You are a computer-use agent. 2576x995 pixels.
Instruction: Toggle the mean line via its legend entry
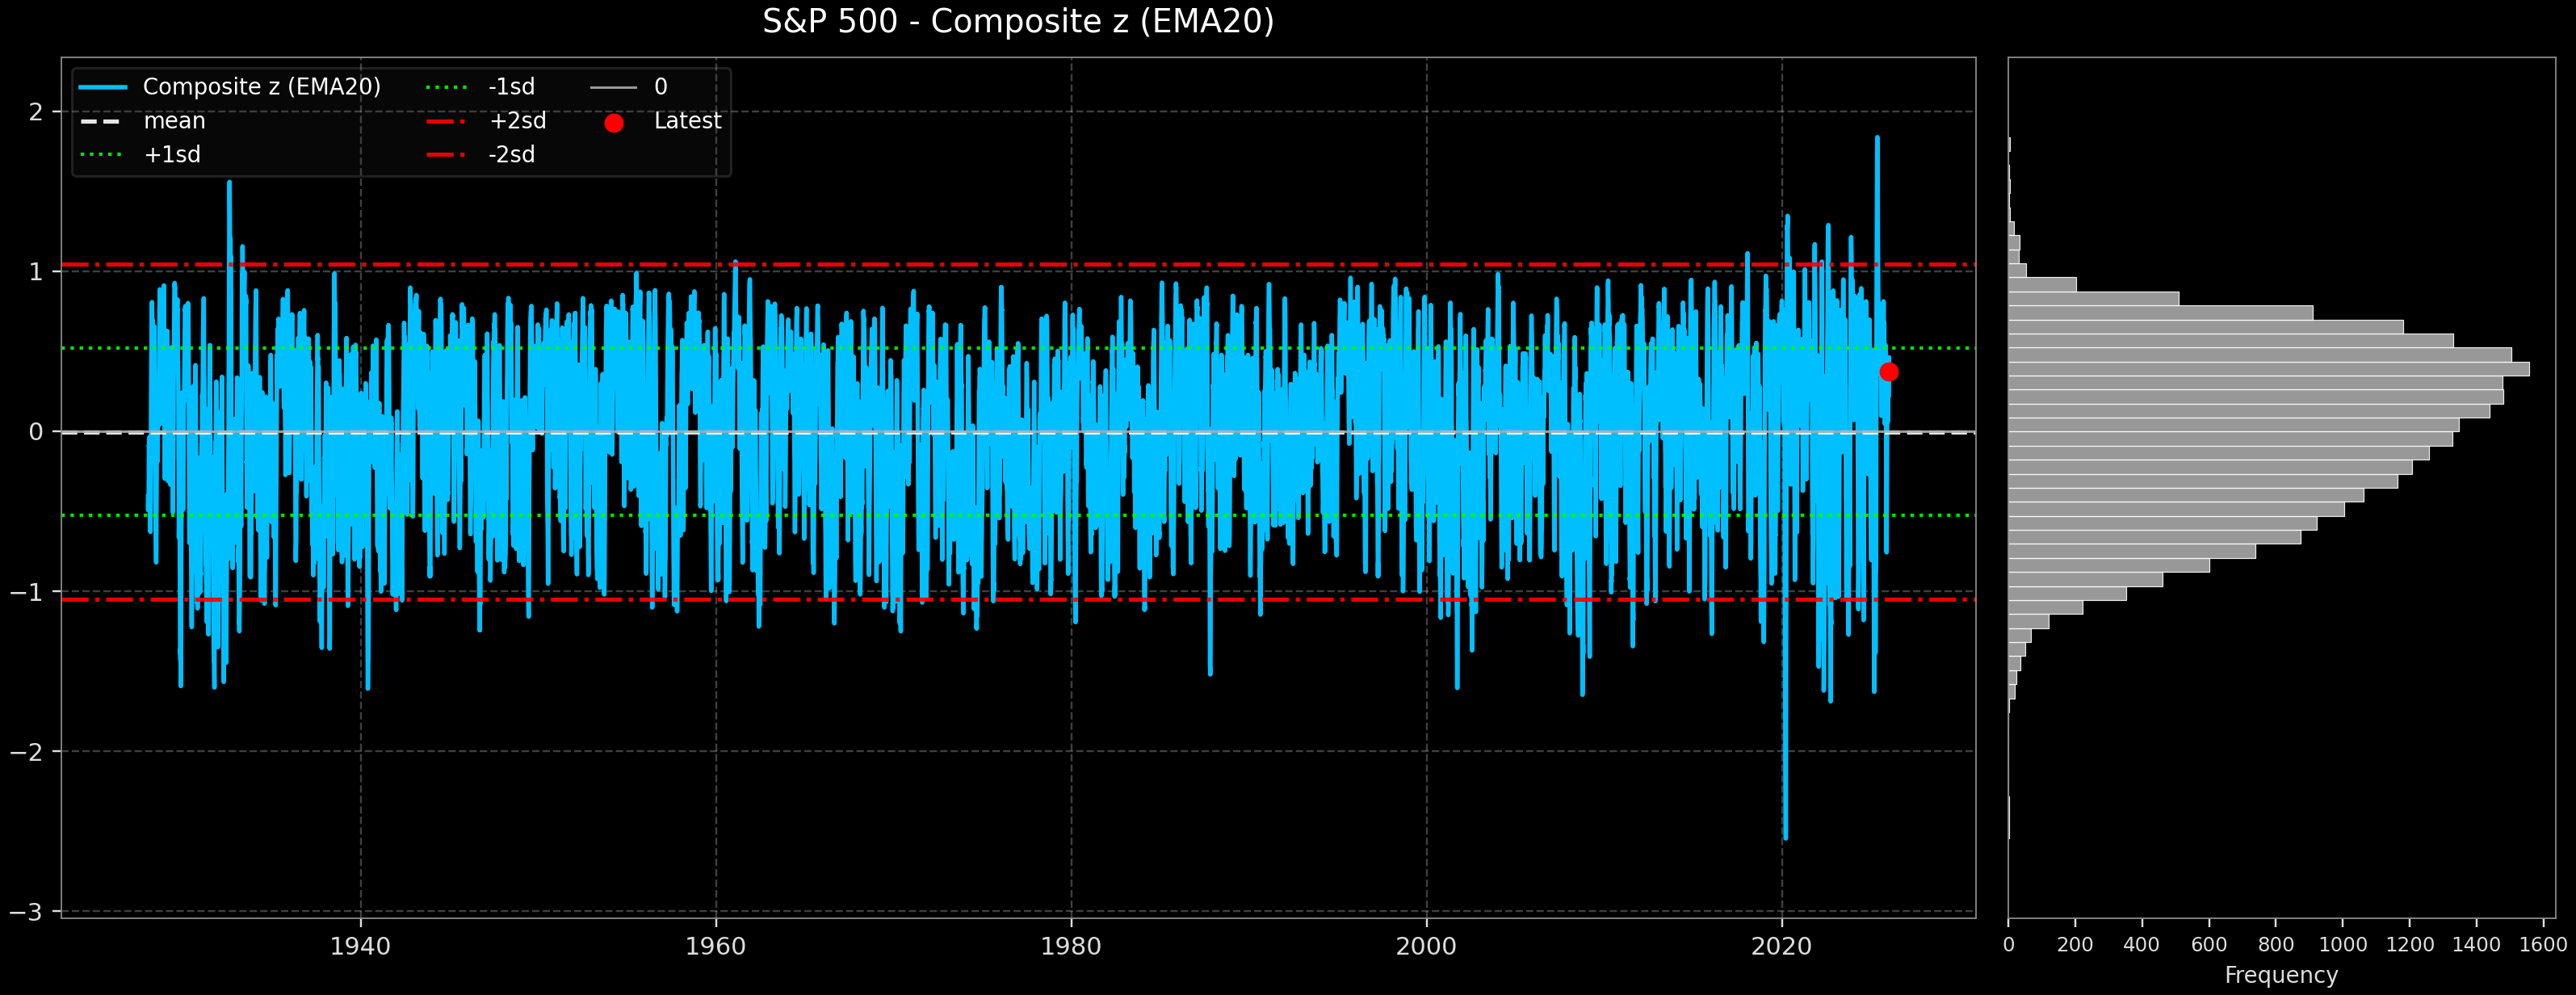click(175, 120)
